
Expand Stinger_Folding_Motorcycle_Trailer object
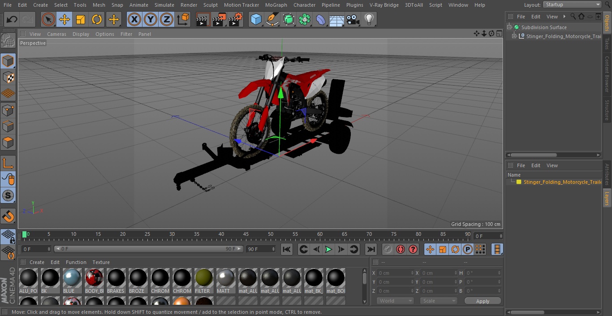(514, 36)
